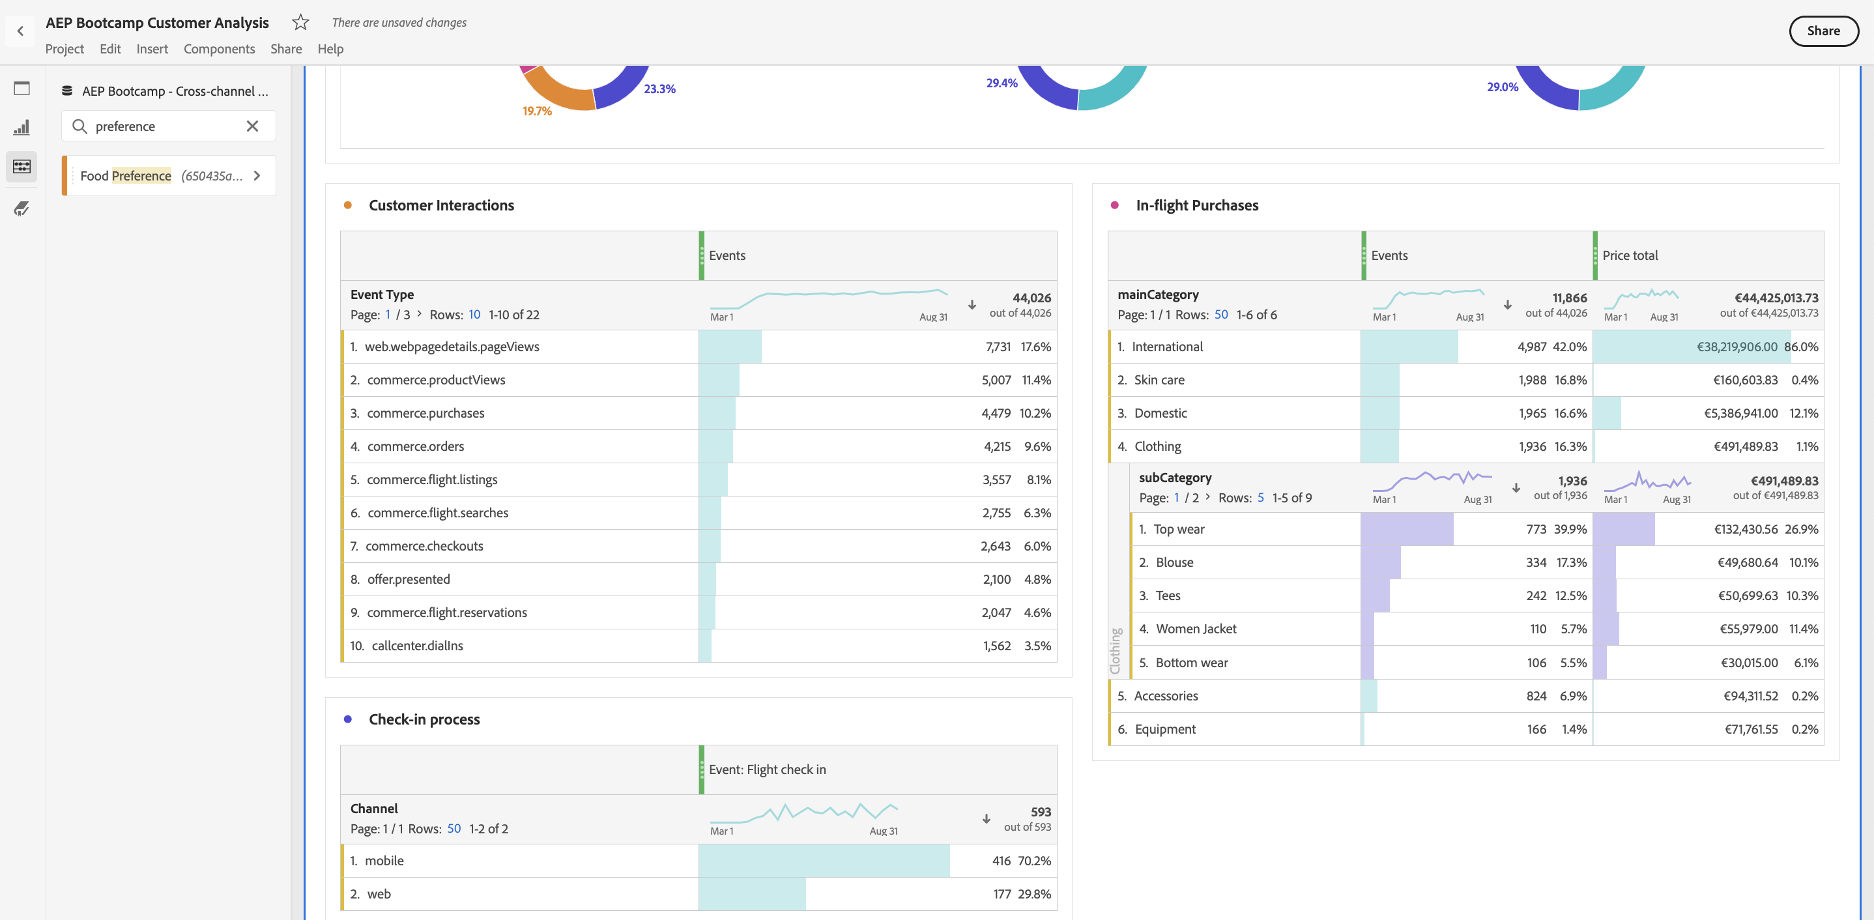Click the sort arrow in Event Type Events column
The width and height of the screenshot is (1874, 920).
pyautogui.click(x=972, y=305)
